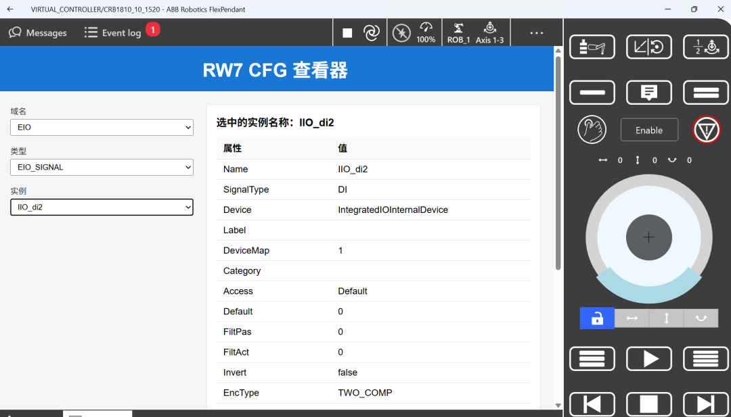Viewport: 731px width, 417px height.
Task: Click the Label row label
Action: pos(234,230)
